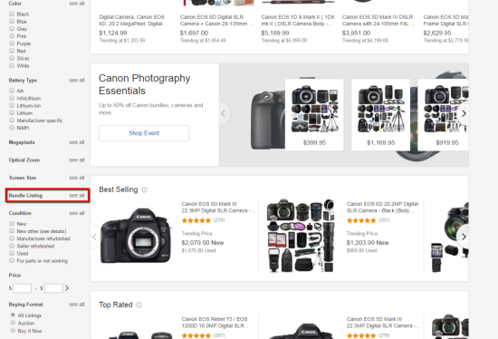Tick the Red color checkbox
This screenshot has height=339, width=498.
(x=12, y=51)
